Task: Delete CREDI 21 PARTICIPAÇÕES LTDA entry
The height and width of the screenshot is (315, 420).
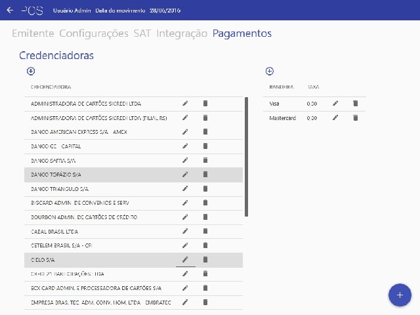Action: click(x=205, y=274)
